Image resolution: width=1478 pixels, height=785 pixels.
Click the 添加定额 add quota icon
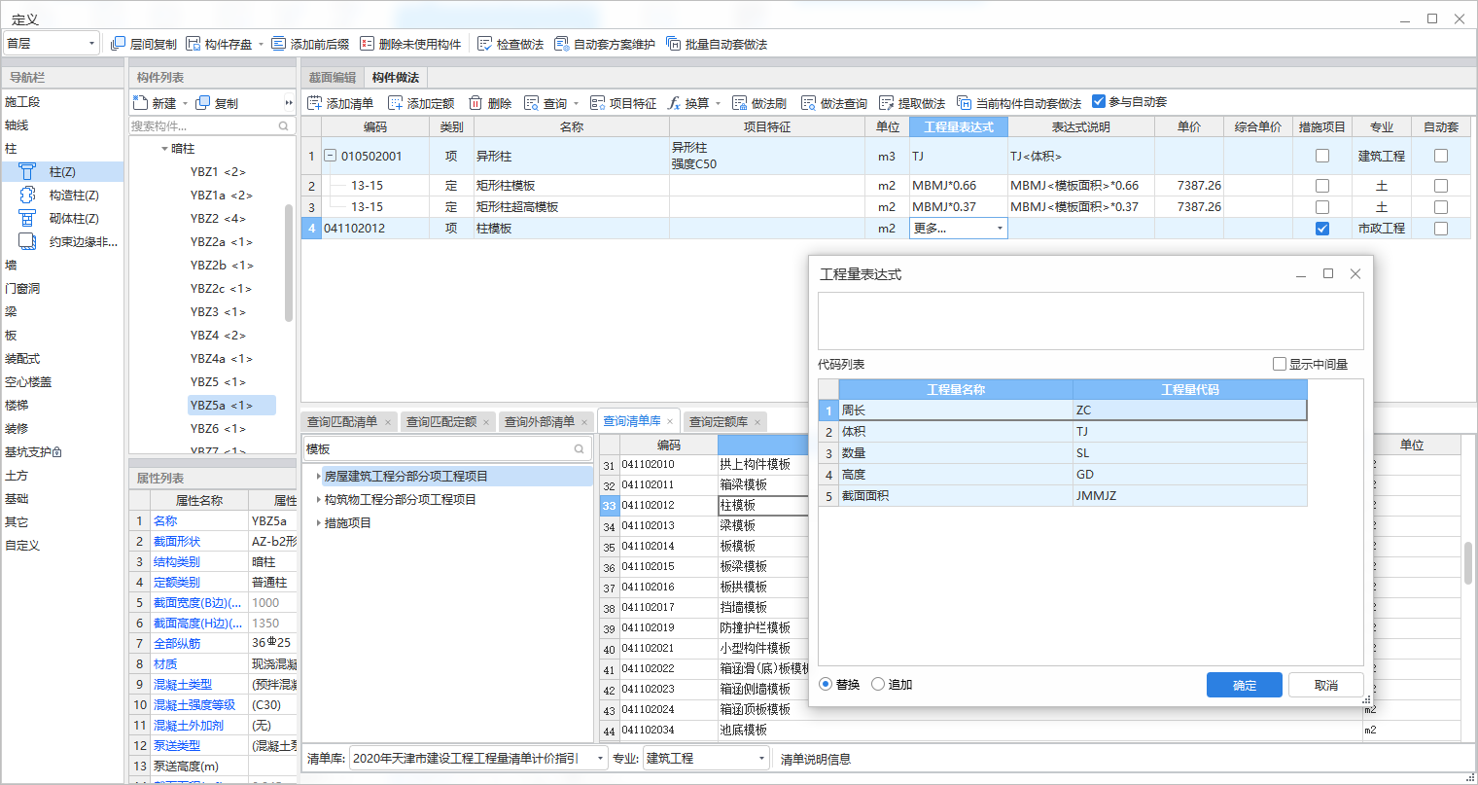[396, 103]
